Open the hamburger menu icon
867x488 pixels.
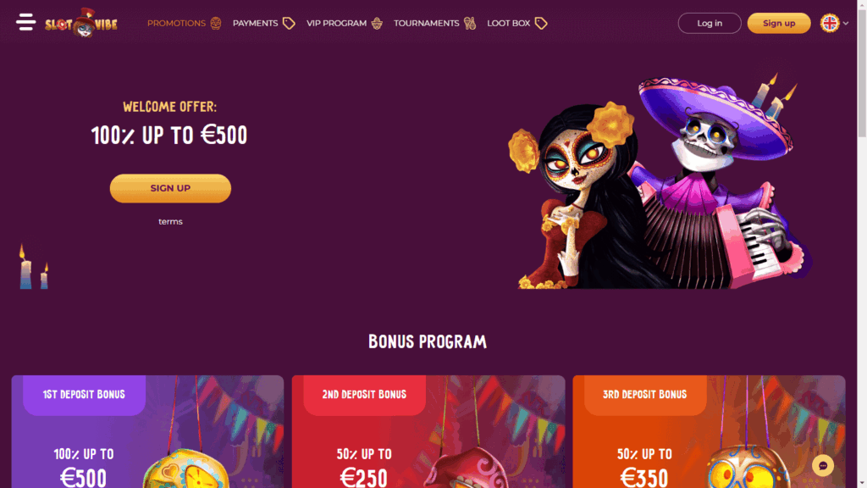(x=25, y=23)
